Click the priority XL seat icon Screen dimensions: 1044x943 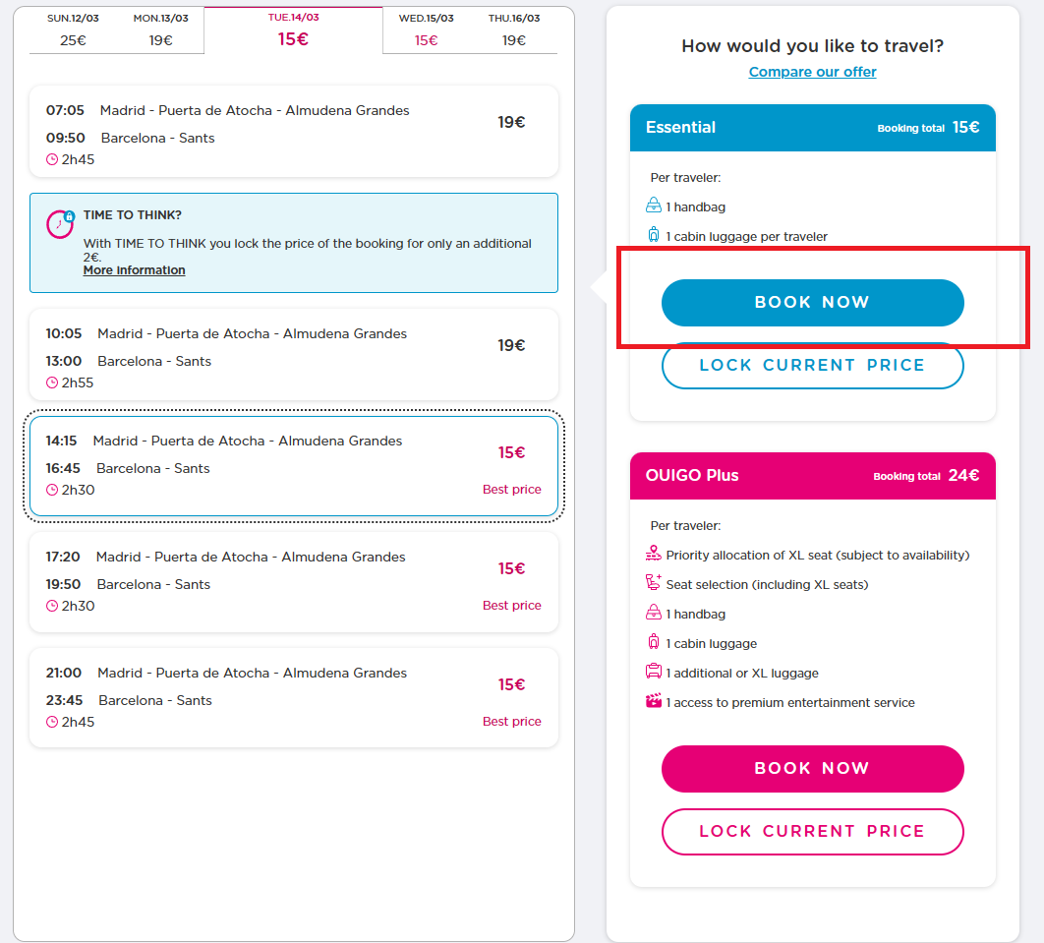click(x=654, y=554)
